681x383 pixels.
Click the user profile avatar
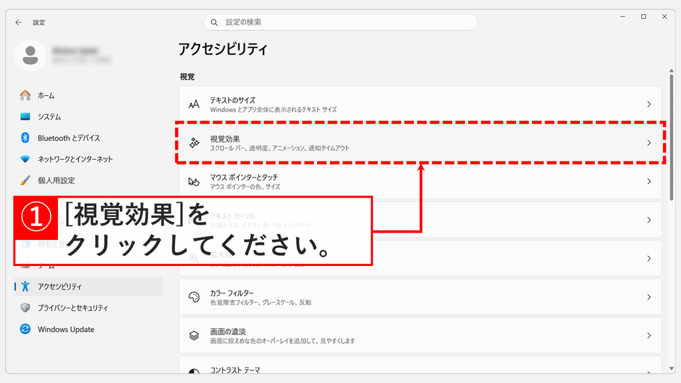31,55
